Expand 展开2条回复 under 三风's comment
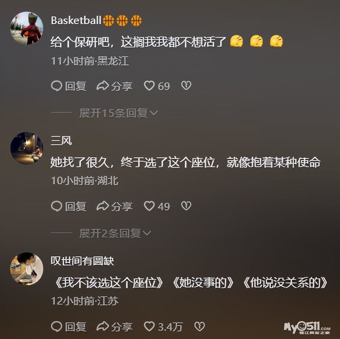This screenshot has width=340, height=339. [x=115, y=233]
